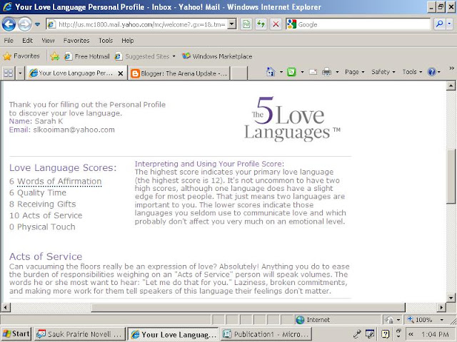Click the question mark system tray icon
Viewport: 457px width, 342px height.
coord(385,334)
